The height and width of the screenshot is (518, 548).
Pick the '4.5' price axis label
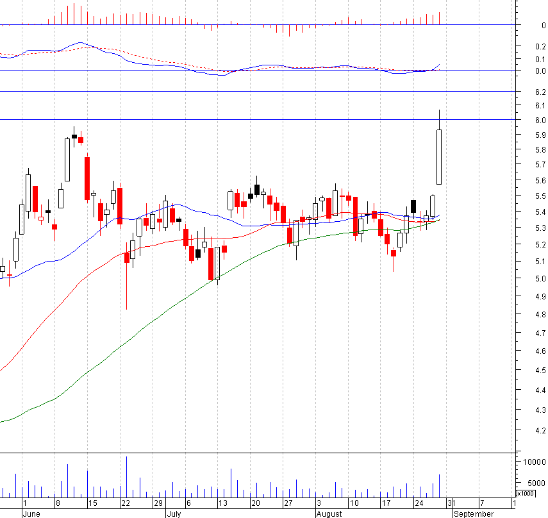tap(540, 371)
